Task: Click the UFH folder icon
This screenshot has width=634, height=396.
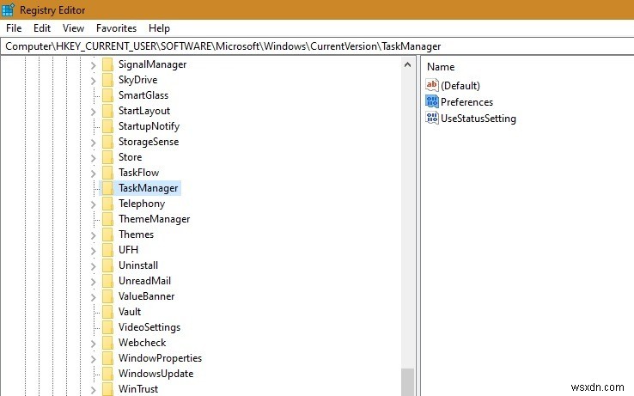Action: tap(107, 250)
